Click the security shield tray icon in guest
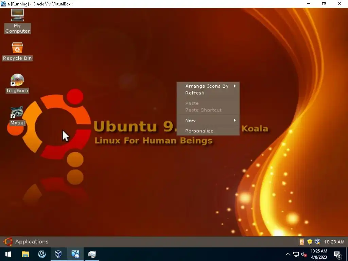This screenshot has width=348, height=261. pyautogui.click(x=310, y=242)
